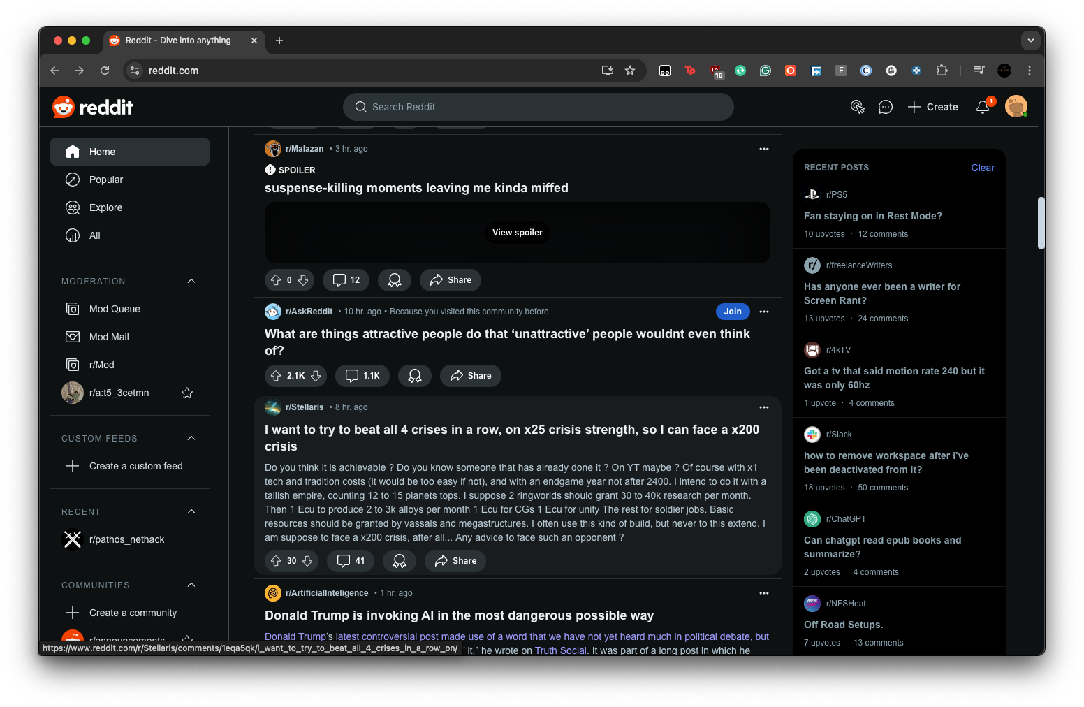1084x707 pixels.
Task: Clear the Recent Posts list
Action: point(982,168)
